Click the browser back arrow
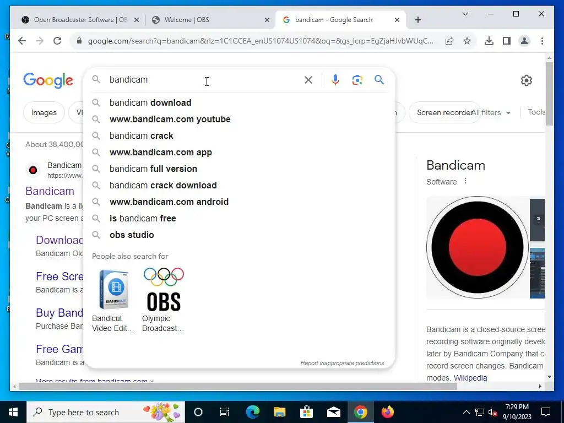Viewport: 564px width, 423px height. click(22, 41)
